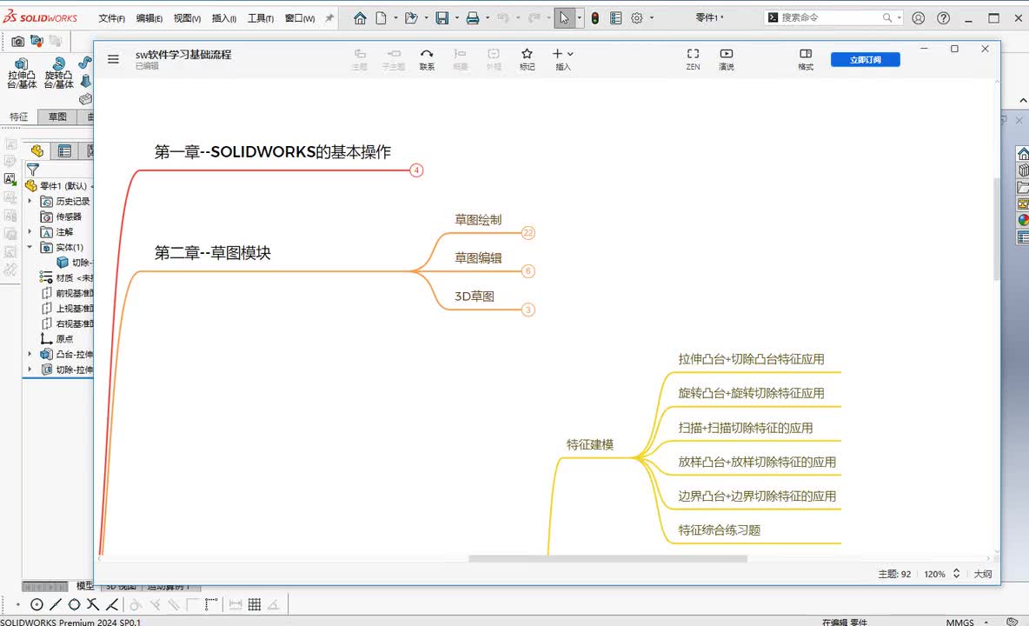Open the save options dropdown arrow

[x=457, y=17]
